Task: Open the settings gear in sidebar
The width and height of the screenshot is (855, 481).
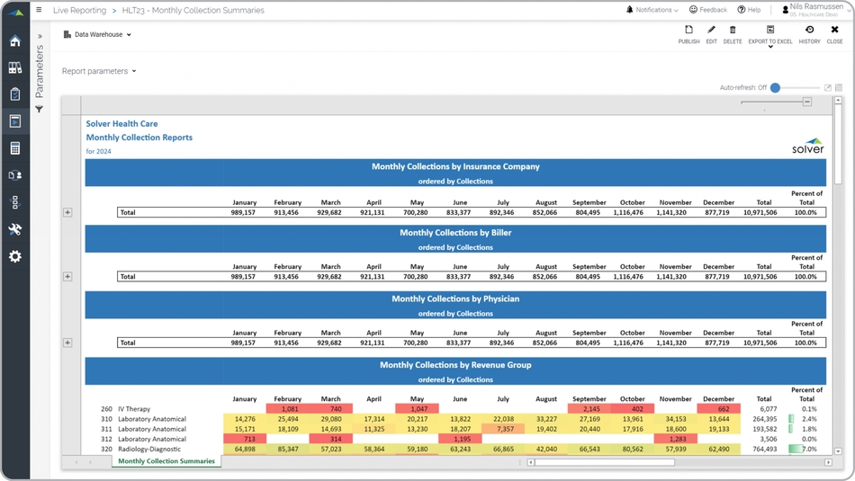Action: coord(15,256)
